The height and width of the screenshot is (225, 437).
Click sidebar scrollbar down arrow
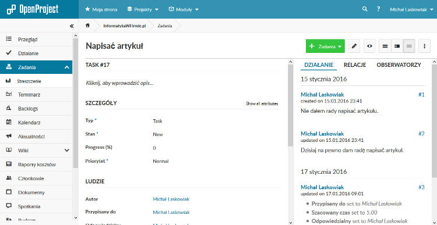pos(75,218)
